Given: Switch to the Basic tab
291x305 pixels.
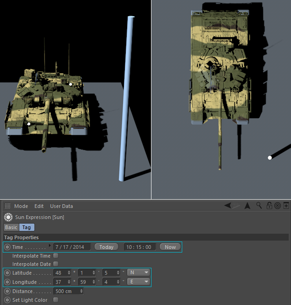Looking at the screenshot, I should point(11,227).
